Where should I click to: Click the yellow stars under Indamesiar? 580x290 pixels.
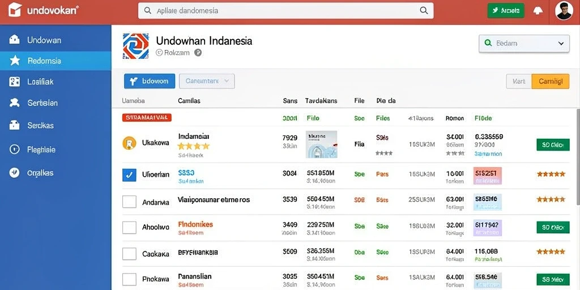[x=194, y=146]
